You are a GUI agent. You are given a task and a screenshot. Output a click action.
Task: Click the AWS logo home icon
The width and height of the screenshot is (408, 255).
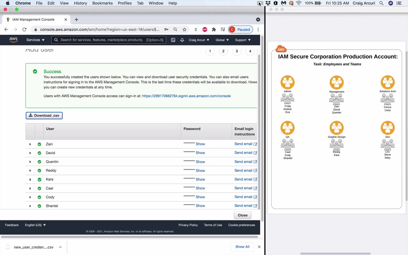point(13,40)
